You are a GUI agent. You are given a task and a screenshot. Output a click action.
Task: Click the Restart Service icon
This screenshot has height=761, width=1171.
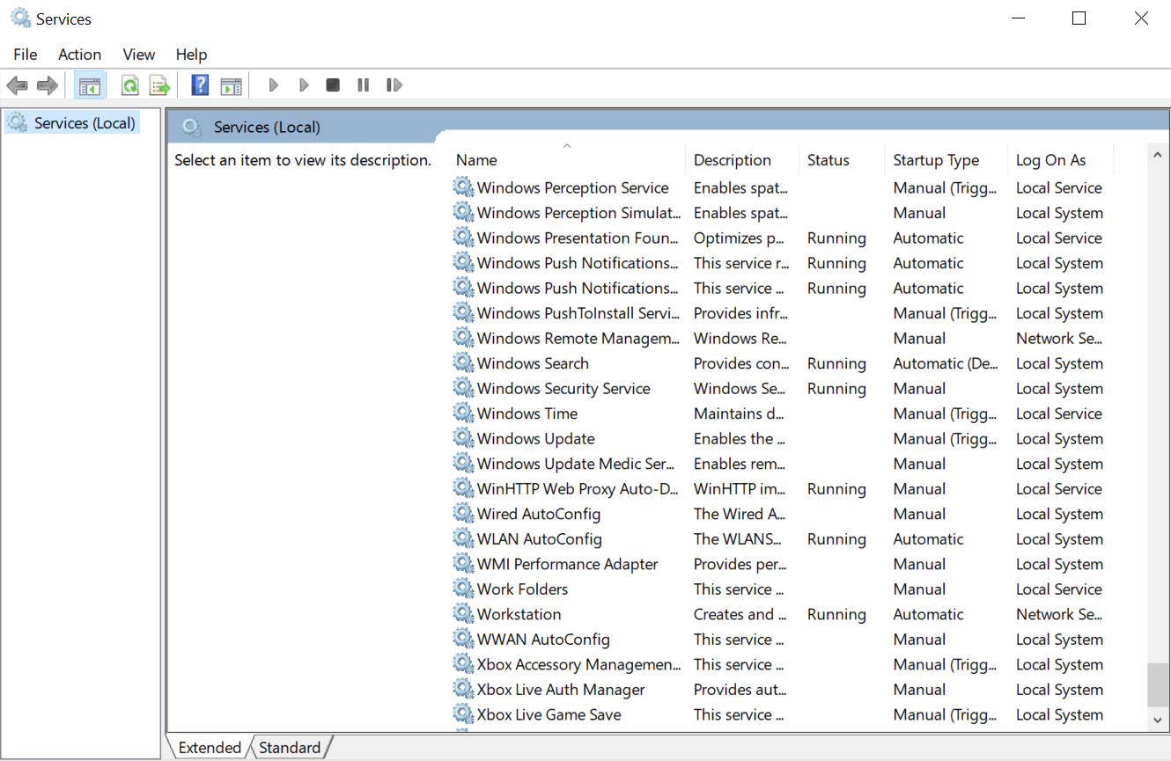[x=394, y=84]
